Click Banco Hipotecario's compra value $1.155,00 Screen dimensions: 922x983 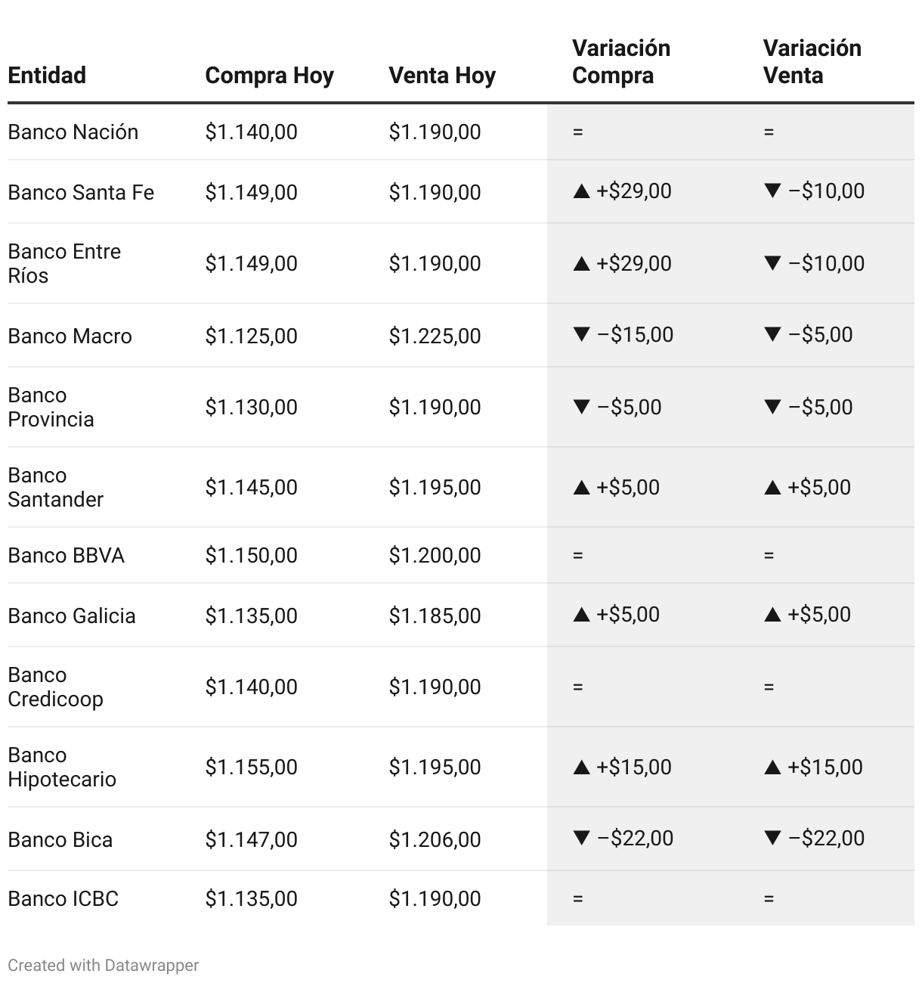251,767
